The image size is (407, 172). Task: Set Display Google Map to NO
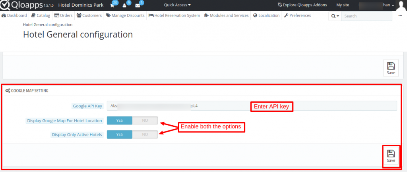[145, 120]
